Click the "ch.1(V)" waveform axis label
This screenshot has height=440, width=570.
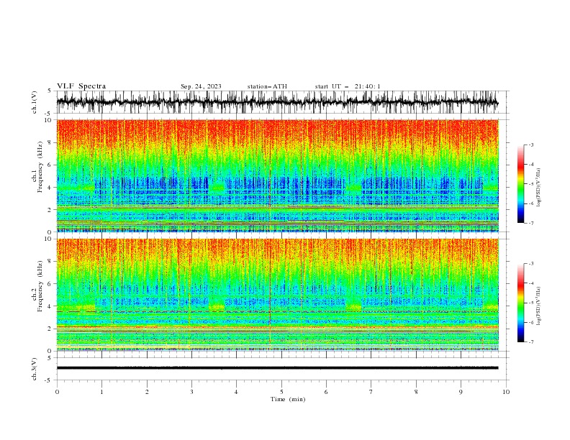[x=35, y=102]
